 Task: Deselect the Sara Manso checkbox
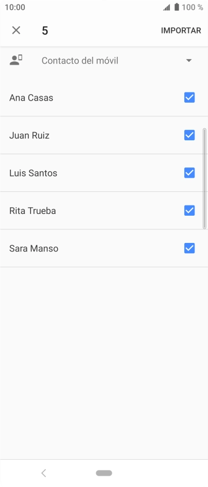click(189, 248)
